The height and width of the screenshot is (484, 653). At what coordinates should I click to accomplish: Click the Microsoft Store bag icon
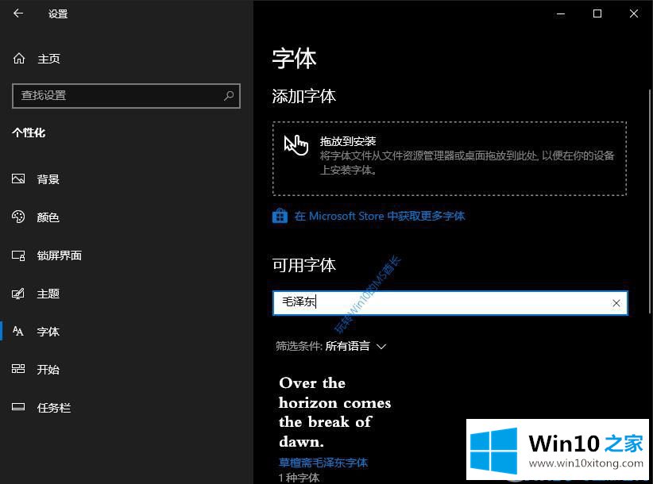280,216
